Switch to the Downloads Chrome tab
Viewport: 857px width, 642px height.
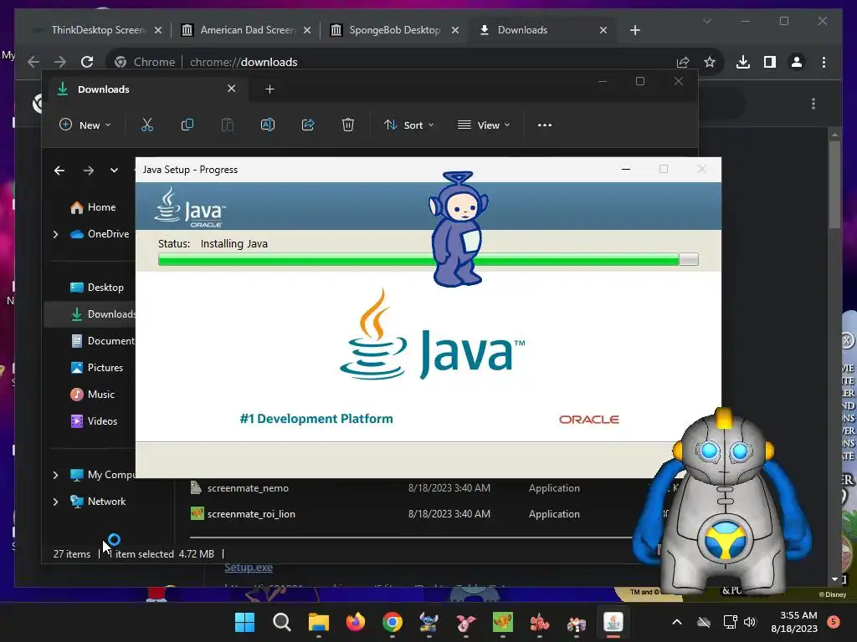(x=541, y=30)
